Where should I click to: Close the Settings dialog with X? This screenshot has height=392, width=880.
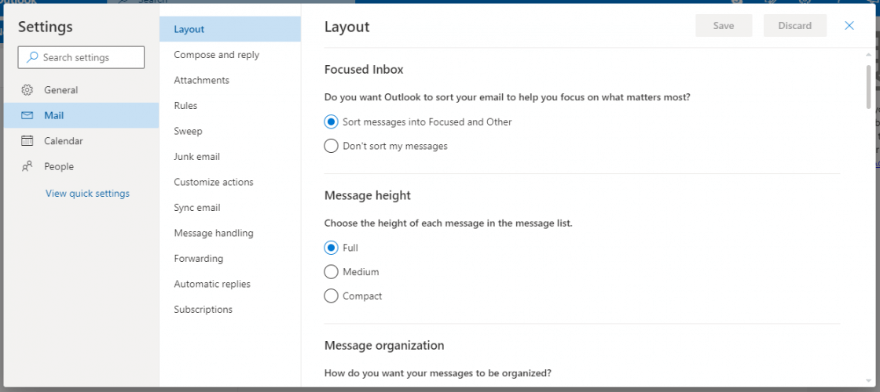click(849, 25)
